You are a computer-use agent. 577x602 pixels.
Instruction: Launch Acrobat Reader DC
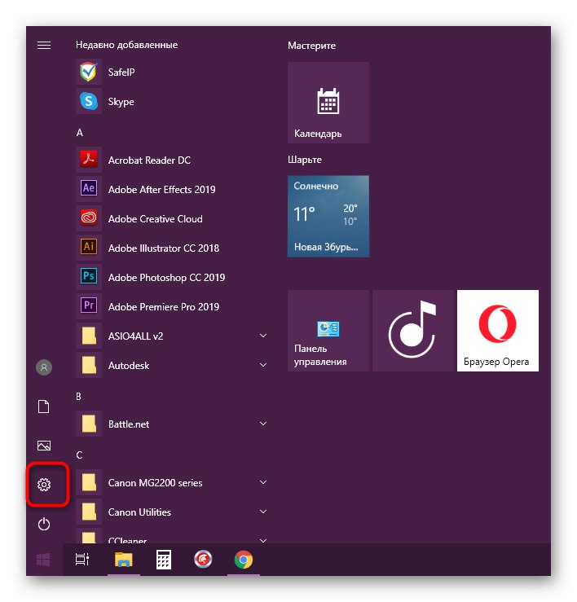point(171,160)
